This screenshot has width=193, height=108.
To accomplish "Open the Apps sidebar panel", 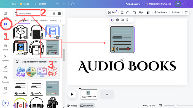I will 5,90.
